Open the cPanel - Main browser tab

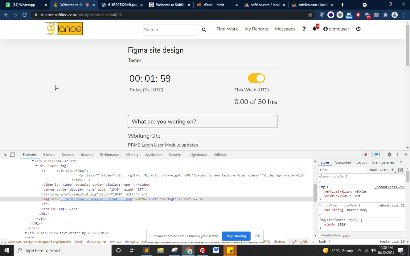[x=214, y=5]
